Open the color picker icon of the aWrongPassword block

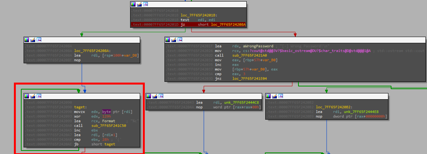168,40
